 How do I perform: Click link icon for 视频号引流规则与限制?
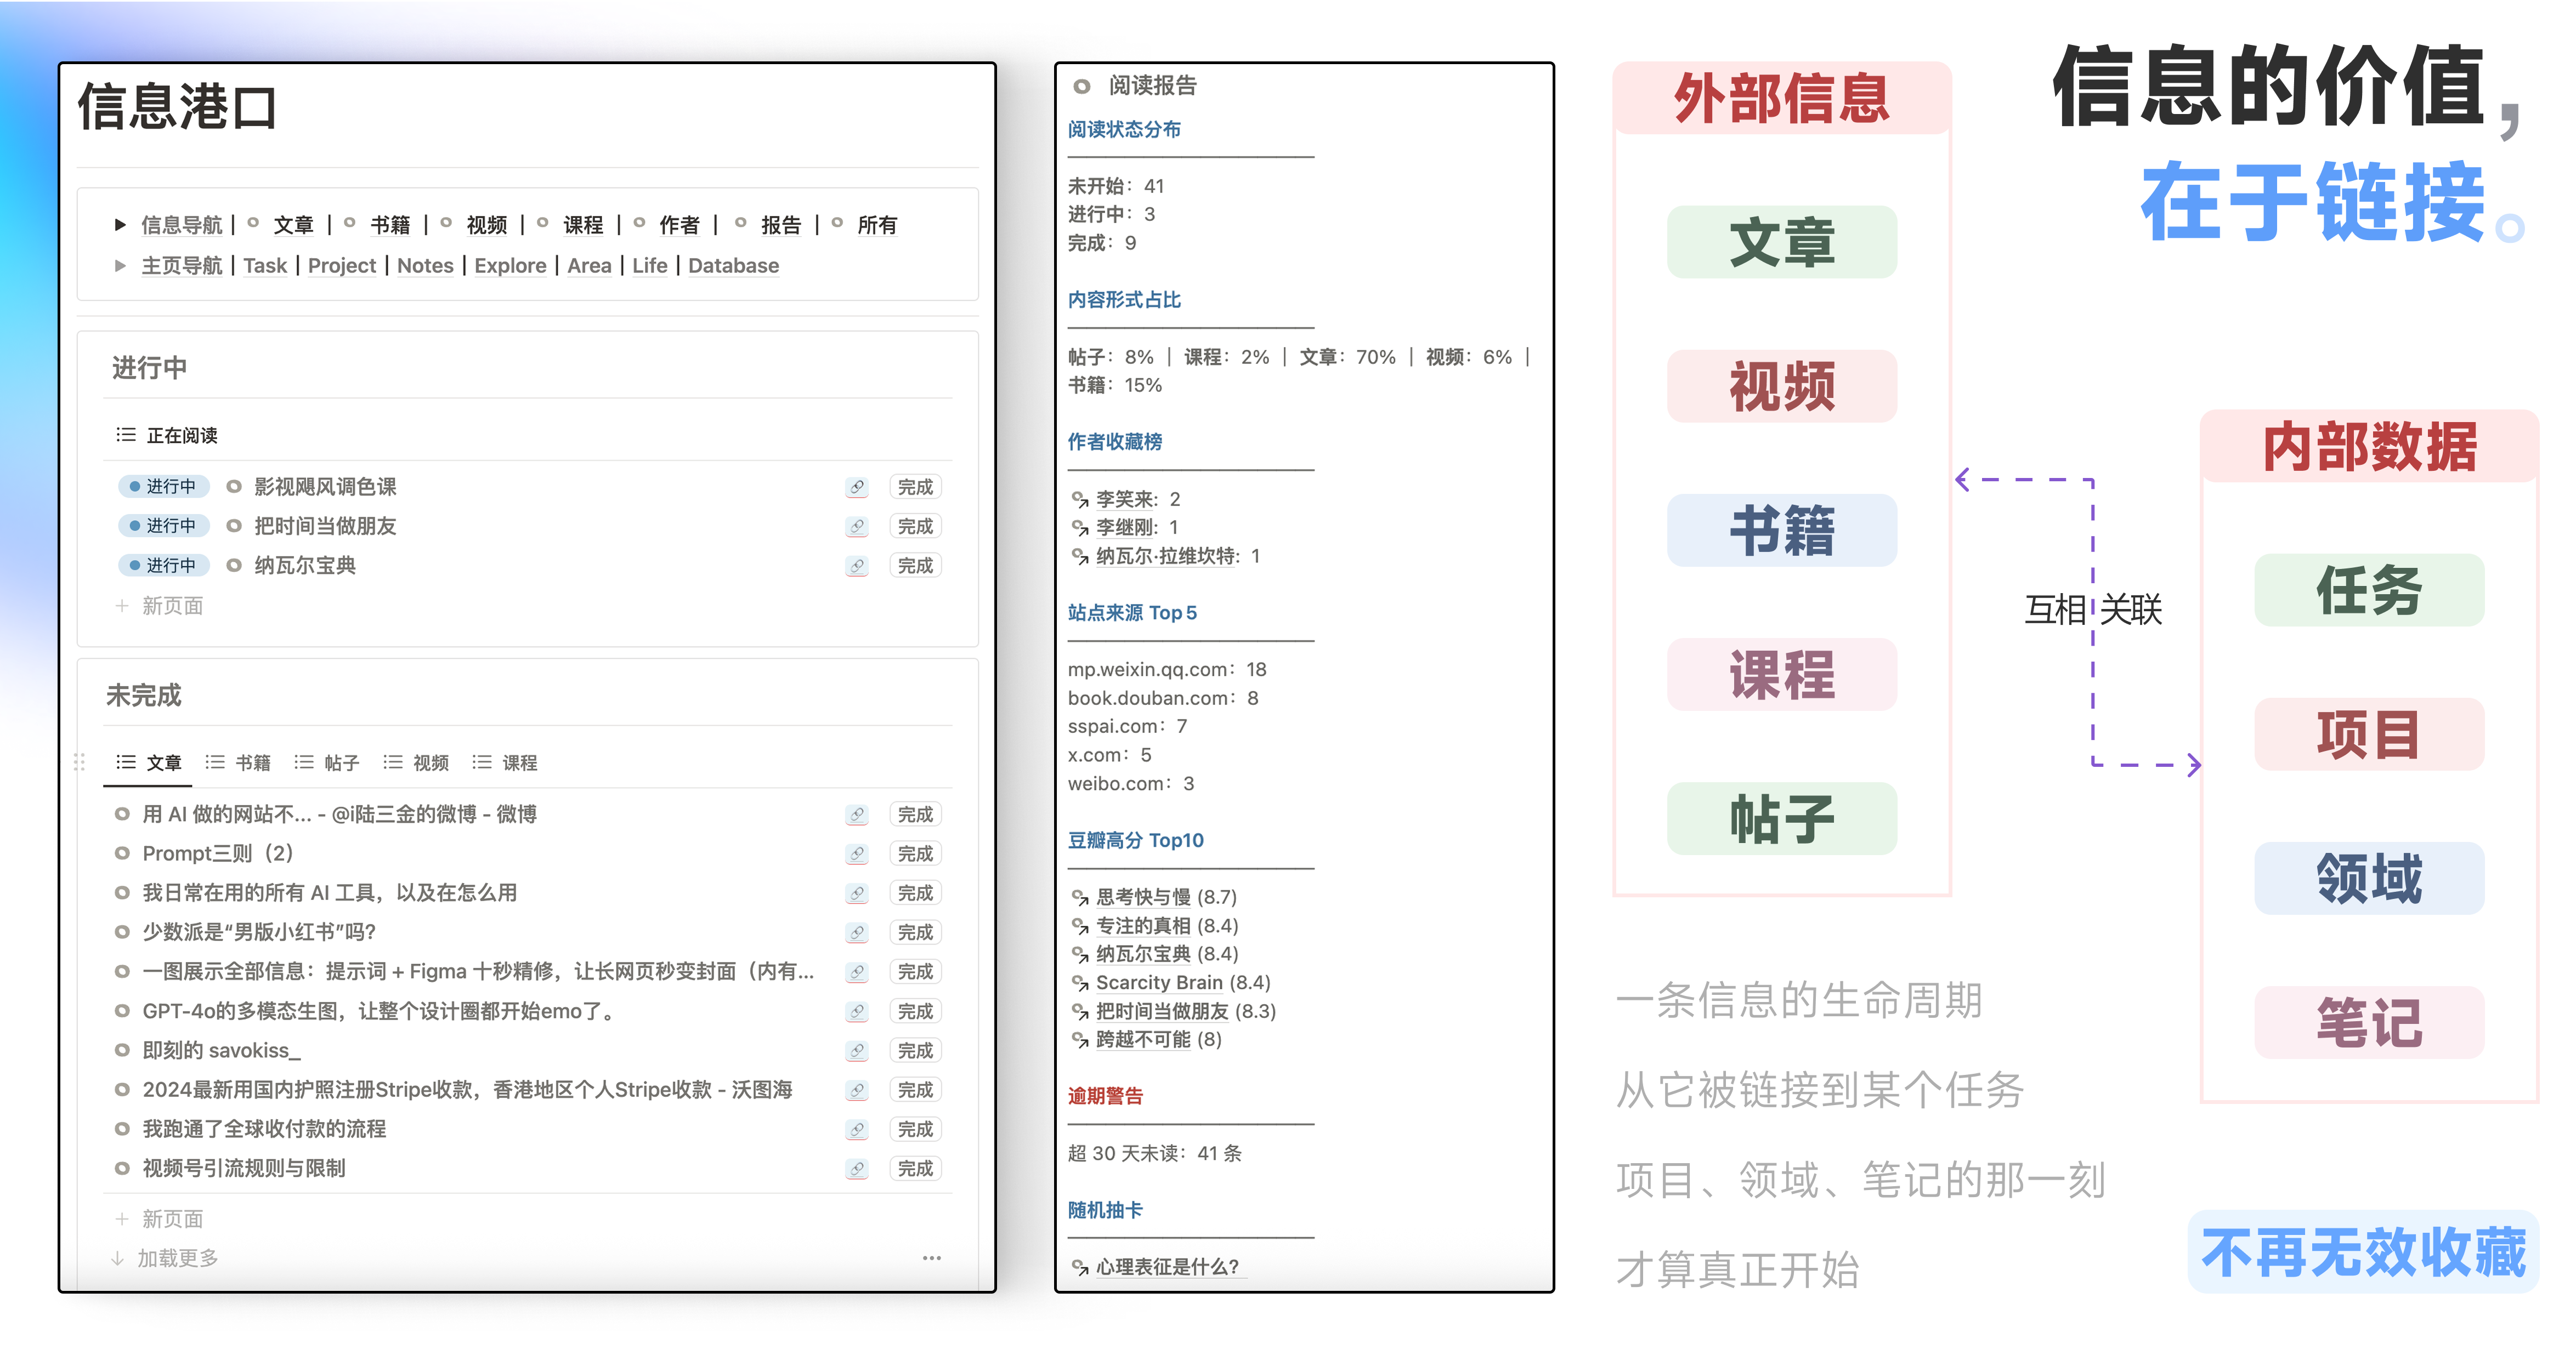pos(857,1169)
